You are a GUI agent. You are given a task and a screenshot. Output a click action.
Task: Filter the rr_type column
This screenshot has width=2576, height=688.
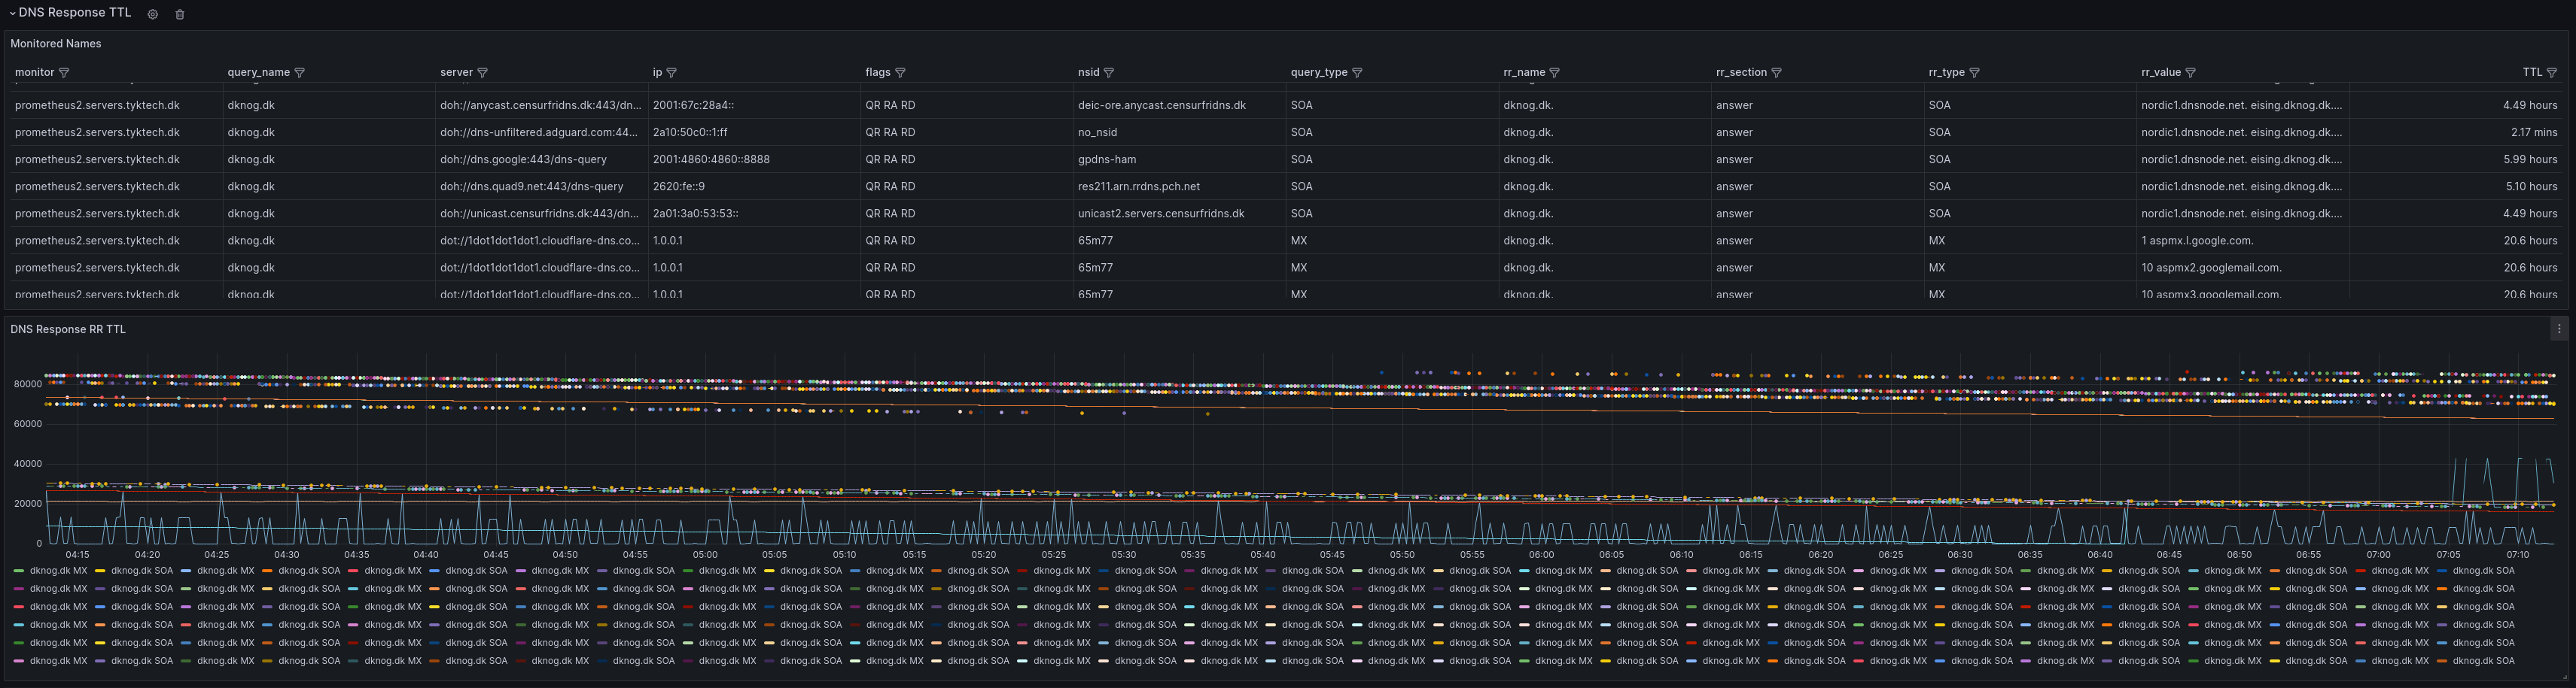1975,73
